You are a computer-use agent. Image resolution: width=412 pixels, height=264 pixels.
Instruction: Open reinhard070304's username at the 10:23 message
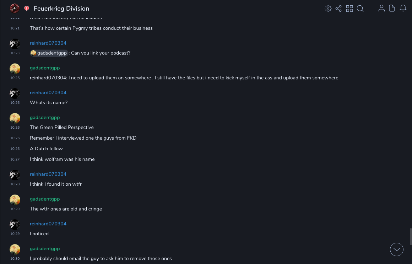coord(48,43)
